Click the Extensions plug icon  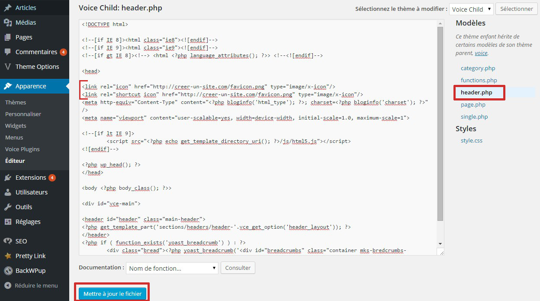click(8, 178)
